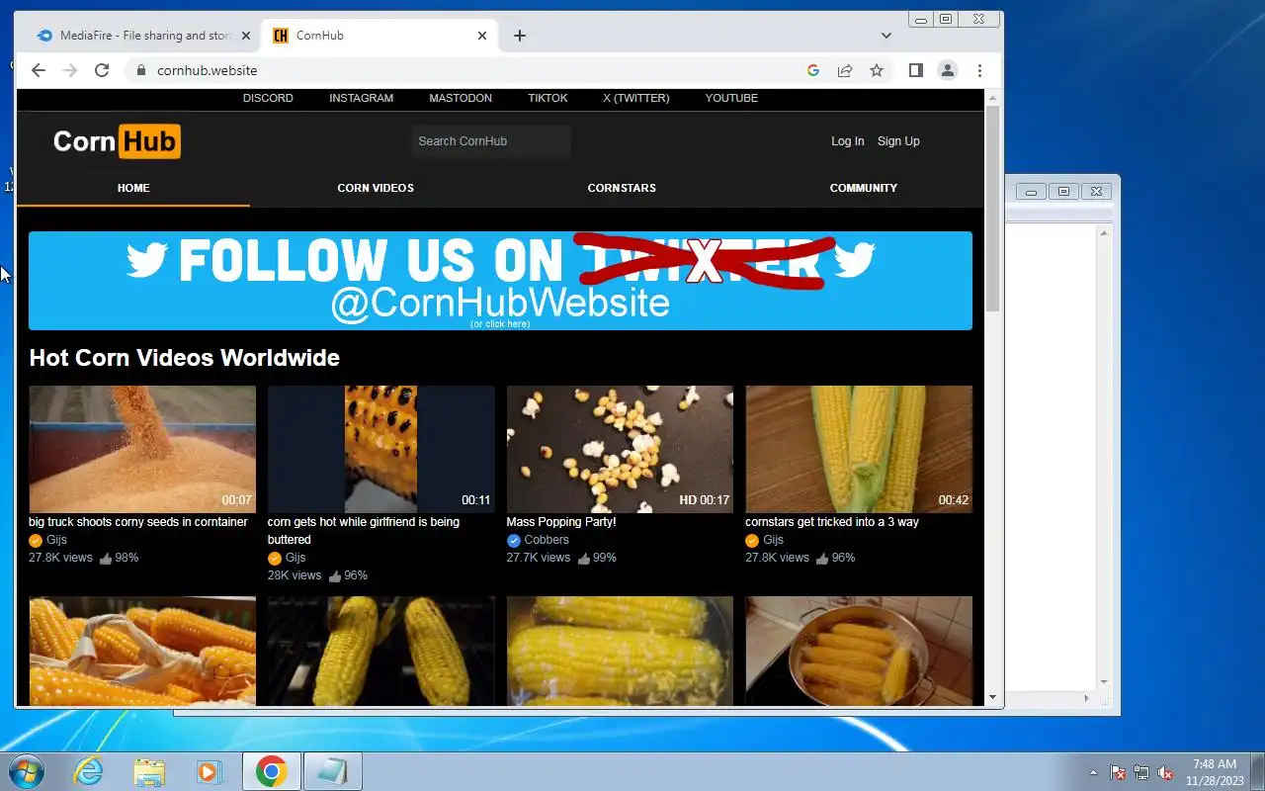
Task: Click title 'big truck shoots corny seeds in corntainer'
Action: [138, 522]
